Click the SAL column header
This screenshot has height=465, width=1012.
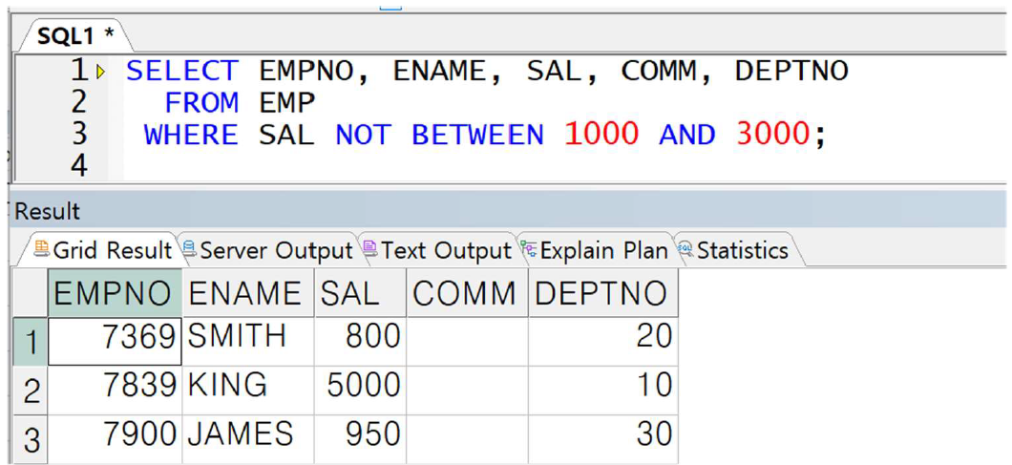coord(360,293)
